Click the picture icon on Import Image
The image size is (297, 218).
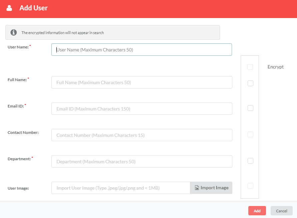click(197, 188)
